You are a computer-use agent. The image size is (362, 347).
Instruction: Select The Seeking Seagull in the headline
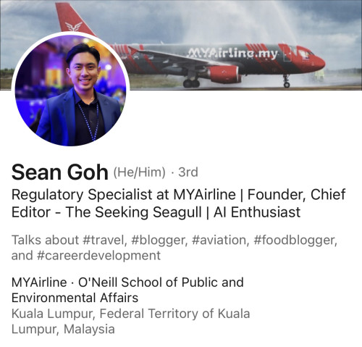(133, 212)
